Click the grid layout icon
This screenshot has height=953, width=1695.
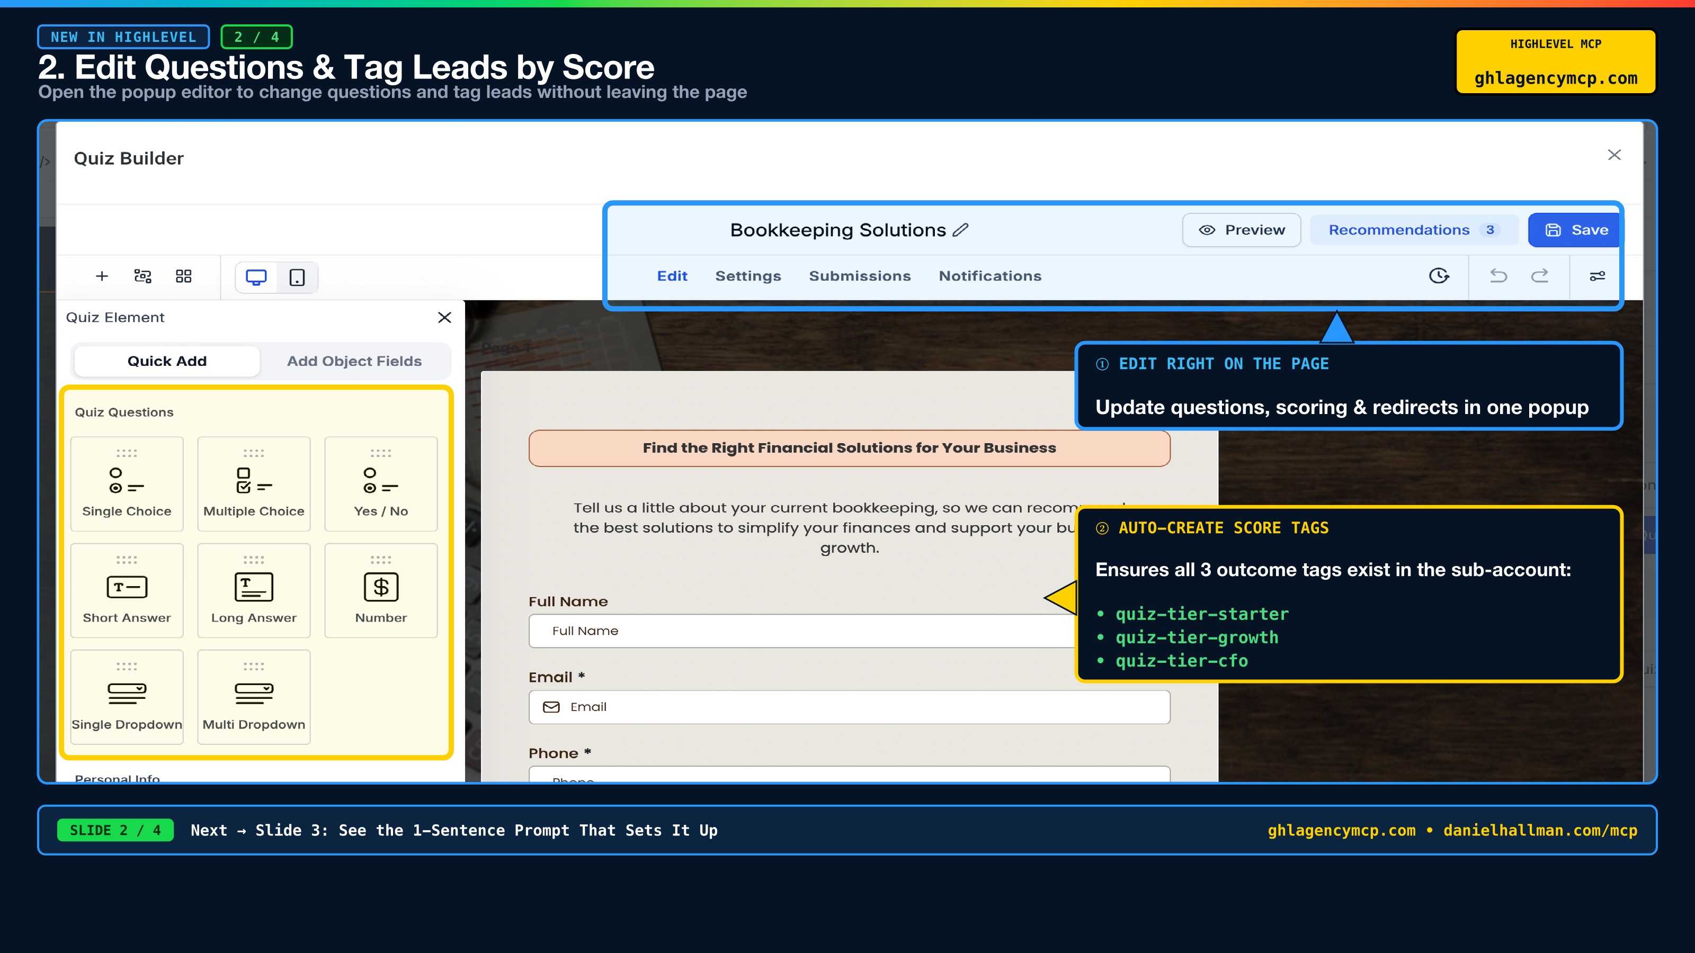coord(184,276)
